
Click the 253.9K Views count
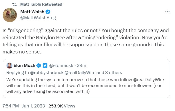[62, 106]
